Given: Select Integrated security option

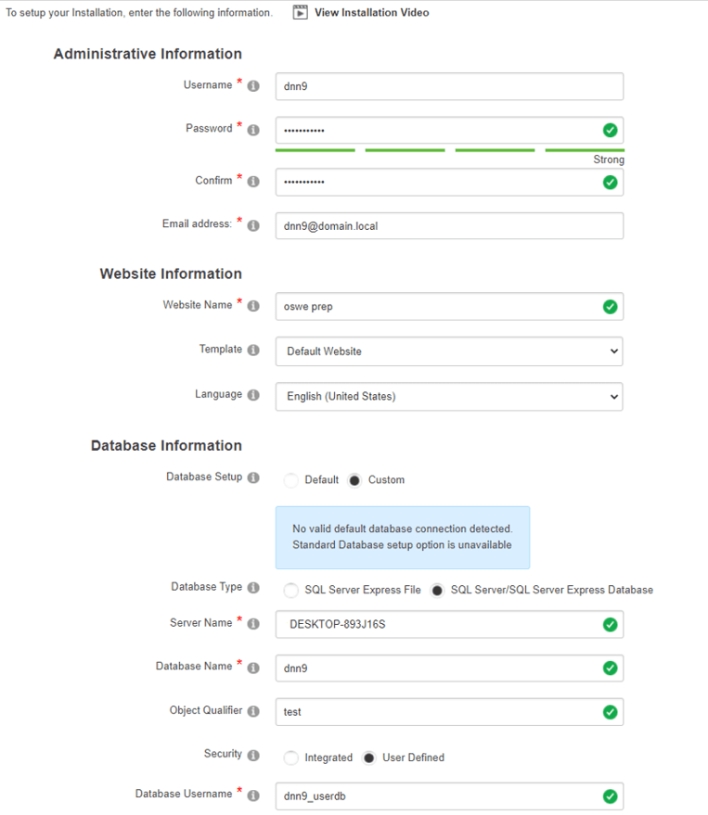Looking at the screenshot, I should pos(291,758).
